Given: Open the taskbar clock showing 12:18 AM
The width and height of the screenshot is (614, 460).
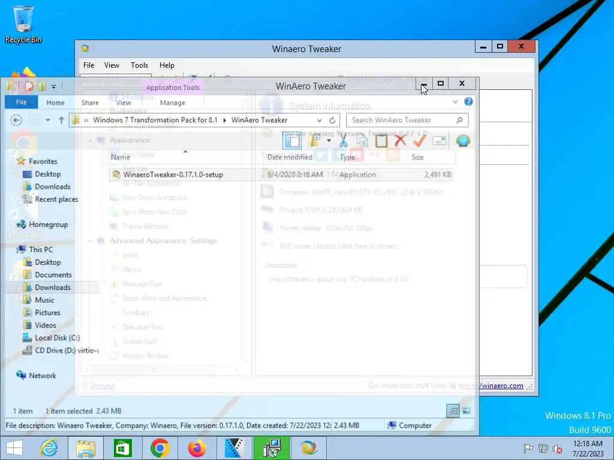Looking at the screenshot, I should [x=588, y=449].
